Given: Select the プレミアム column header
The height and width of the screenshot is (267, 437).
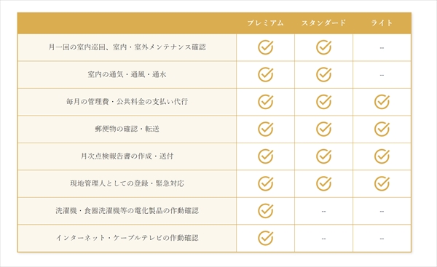Looking at the screenshot, I should (x=265, y=23).
